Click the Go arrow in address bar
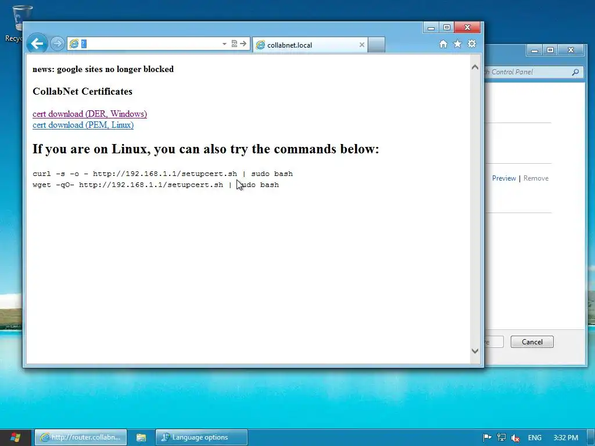The height and width of the screenshot is (446, 595). 243,44
